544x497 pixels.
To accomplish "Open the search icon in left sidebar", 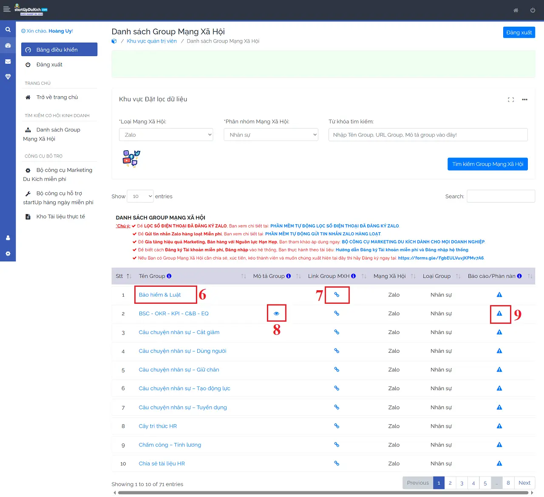I will pyautogui.click(x=8, y=30).
